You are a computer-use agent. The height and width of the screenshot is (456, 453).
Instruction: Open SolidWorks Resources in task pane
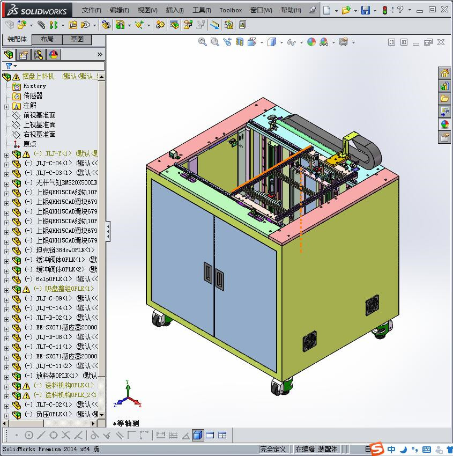coord(444,73)
